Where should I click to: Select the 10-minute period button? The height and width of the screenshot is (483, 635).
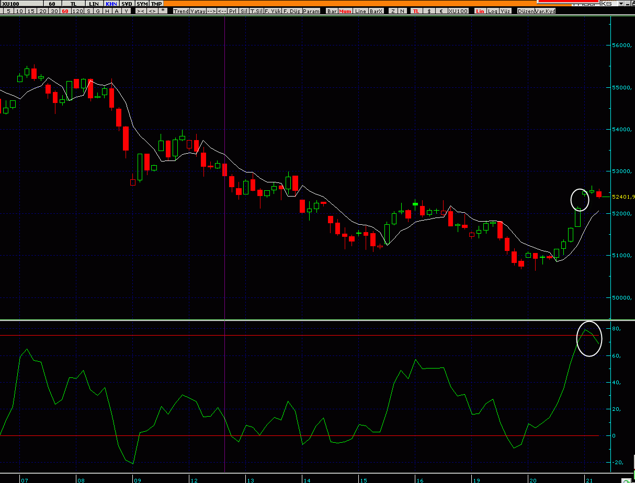20,11
